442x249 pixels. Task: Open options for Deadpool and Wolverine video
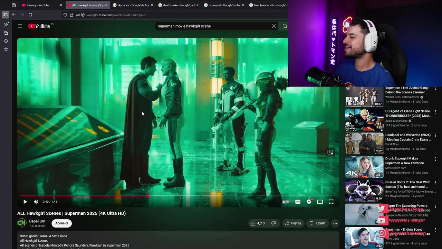[435, 135]
